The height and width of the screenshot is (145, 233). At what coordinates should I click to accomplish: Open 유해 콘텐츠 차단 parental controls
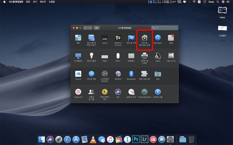pyautogui.click(x=105, y=94)
